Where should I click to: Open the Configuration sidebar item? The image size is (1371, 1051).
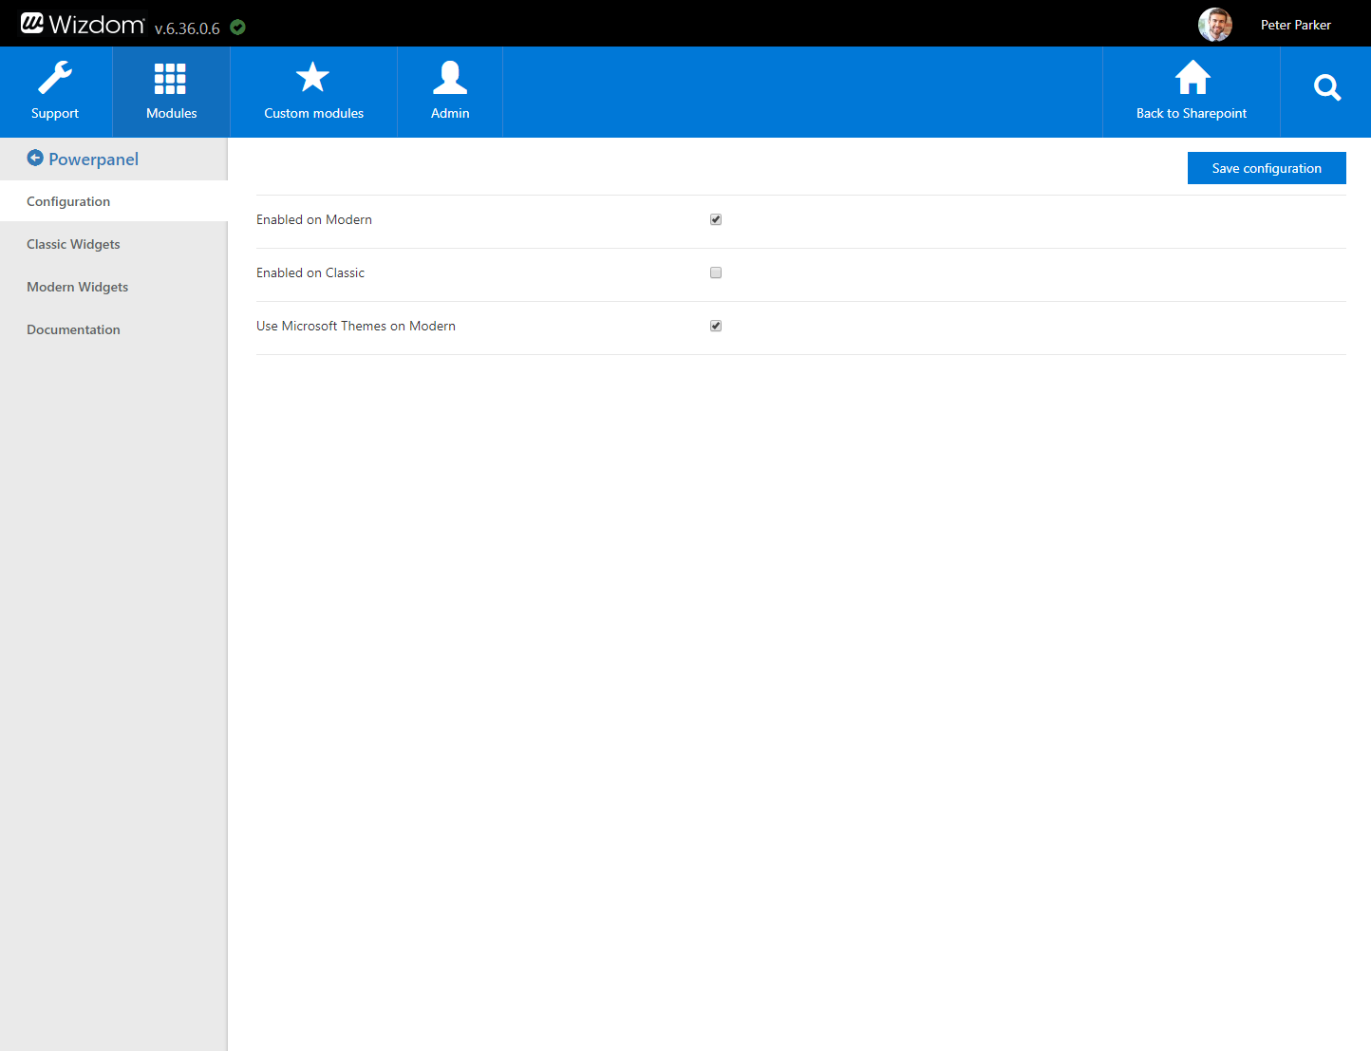click(68, 201)
